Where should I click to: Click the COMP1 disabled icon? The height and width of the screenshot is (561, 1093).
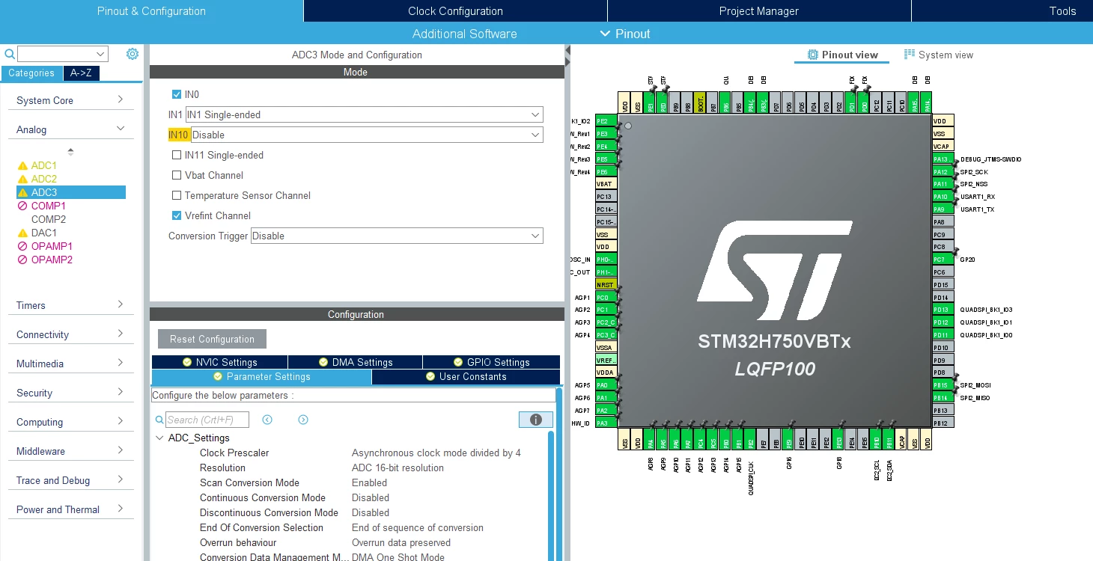pos(22,206)
